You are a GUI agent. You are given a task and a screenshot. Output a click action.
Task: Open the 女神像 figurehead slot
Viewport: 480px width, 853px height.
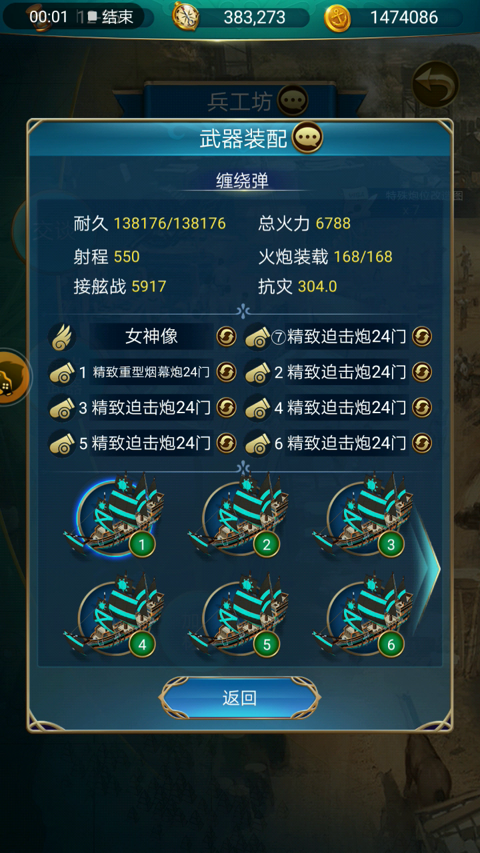[151, 337]
